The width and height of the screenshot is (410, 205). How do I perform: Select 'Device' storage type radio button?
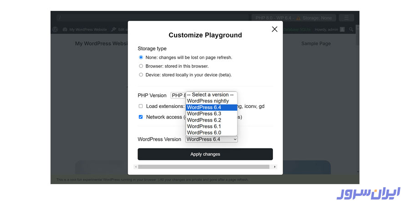tap(141, 75)
